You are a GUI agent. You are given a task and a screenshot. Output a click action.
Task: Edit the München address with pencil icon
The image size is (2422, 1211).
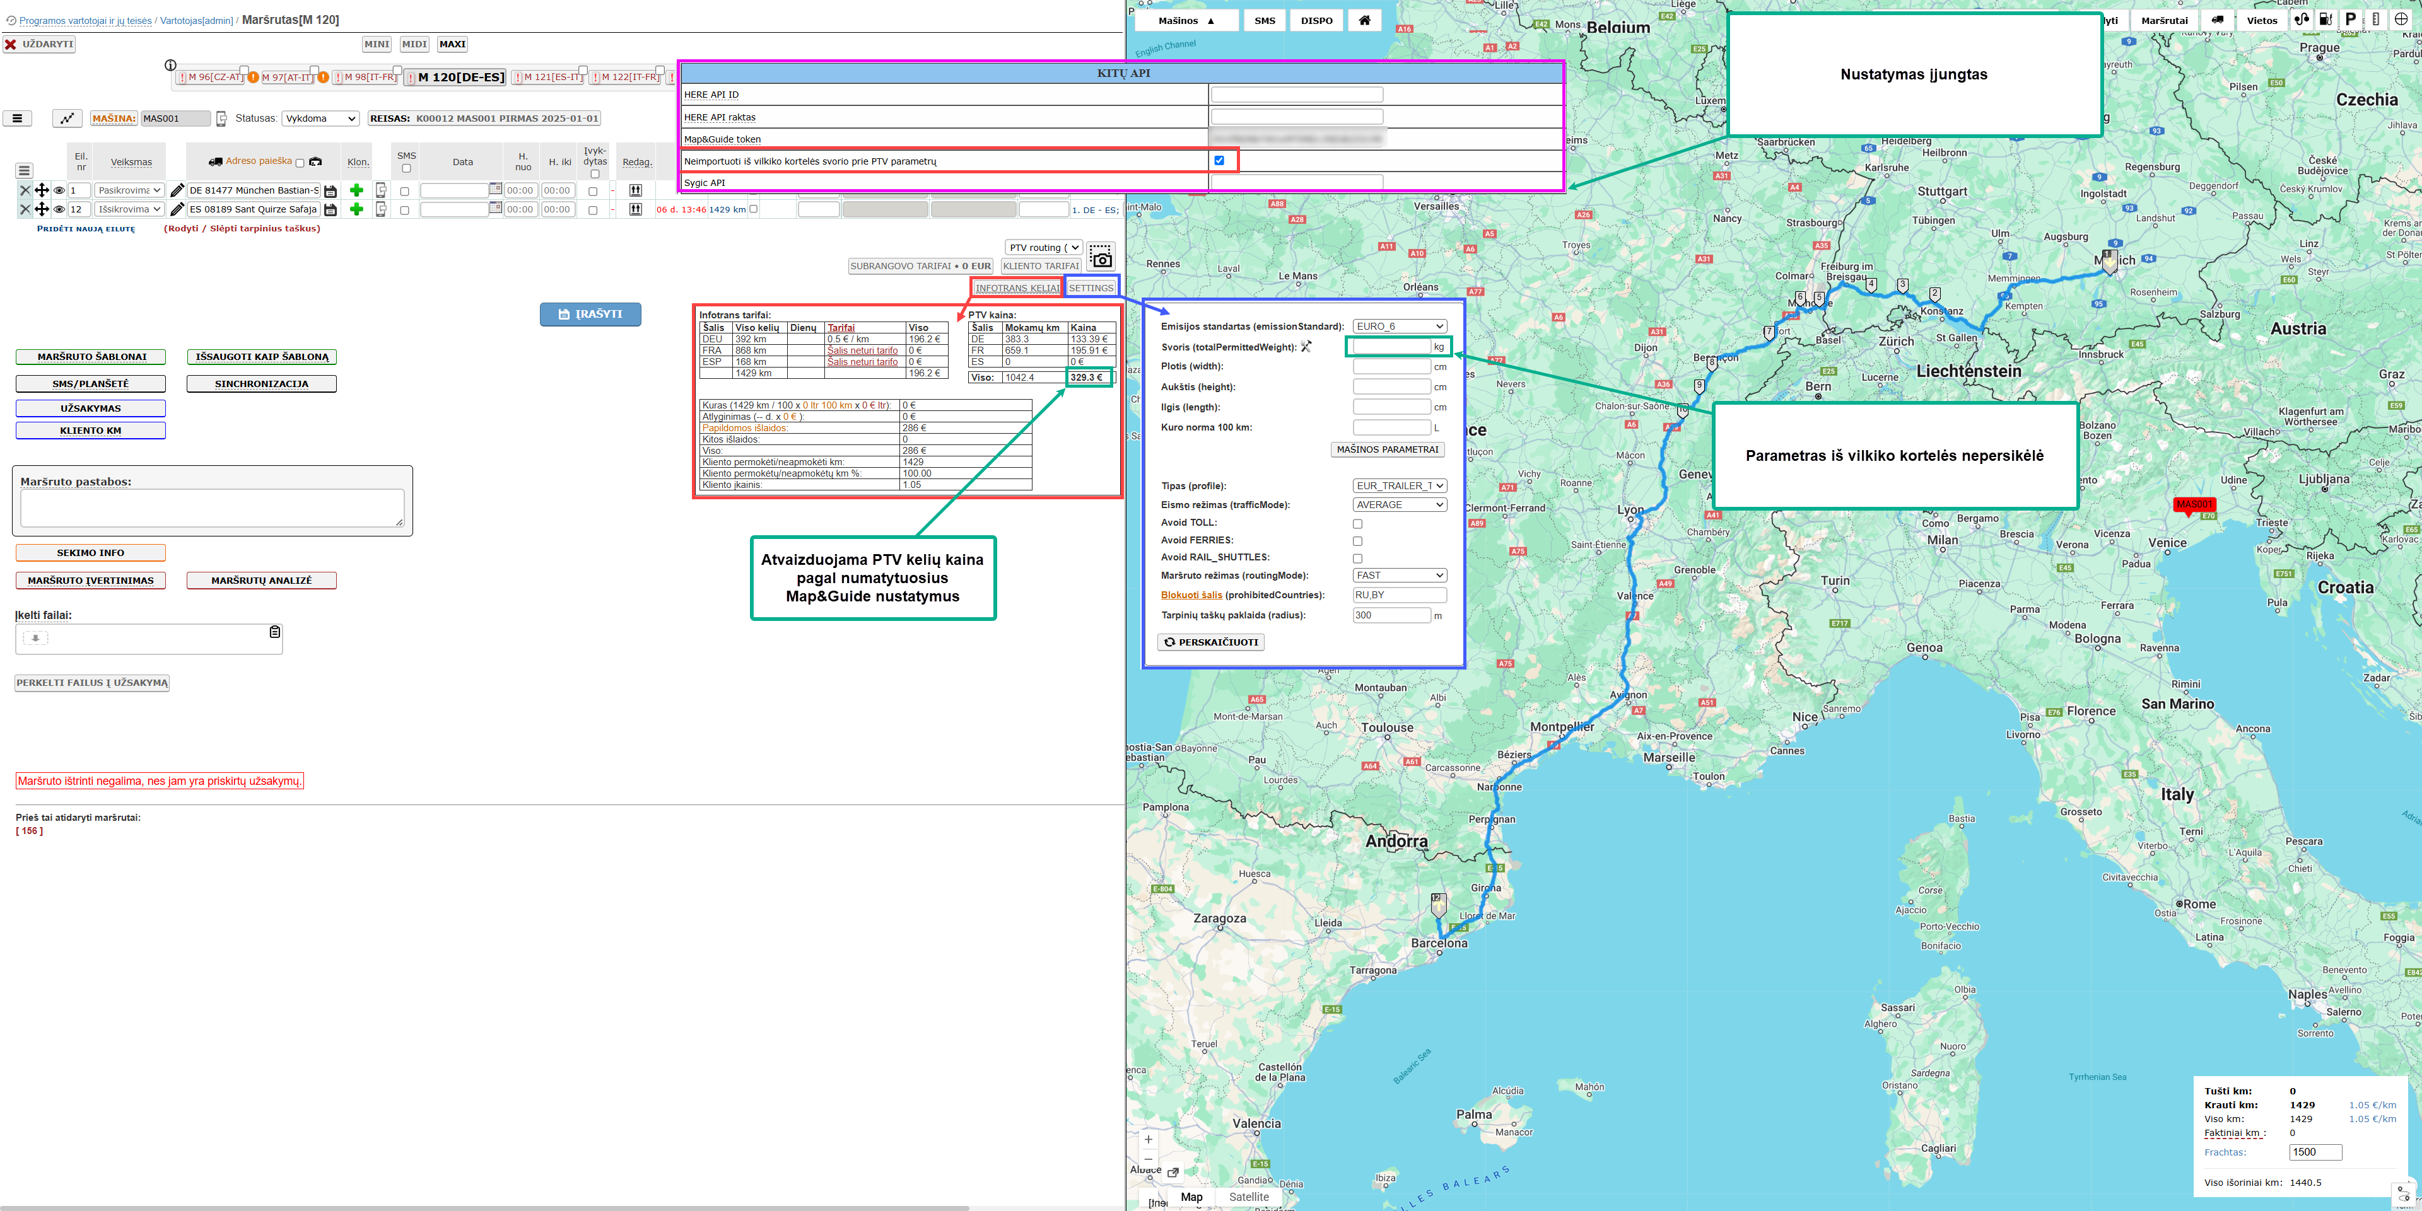coord(177,190)
